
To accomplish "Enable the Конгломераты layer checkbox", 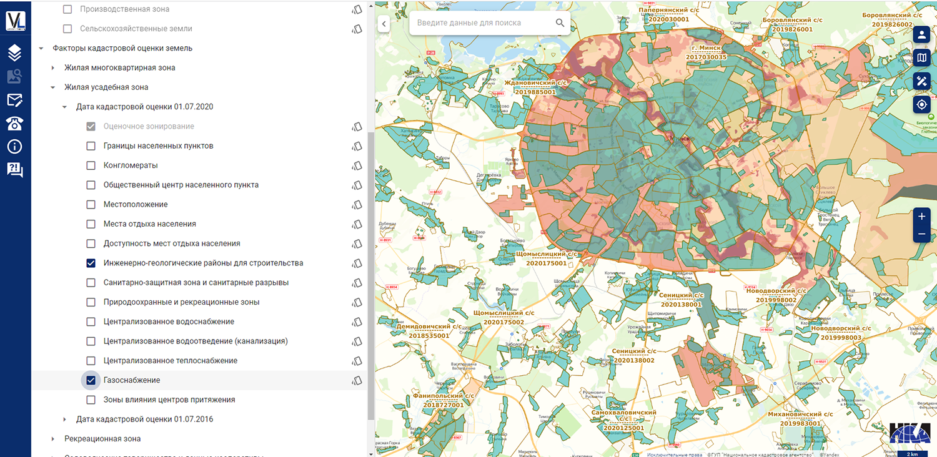I will (x=91, y=165).
